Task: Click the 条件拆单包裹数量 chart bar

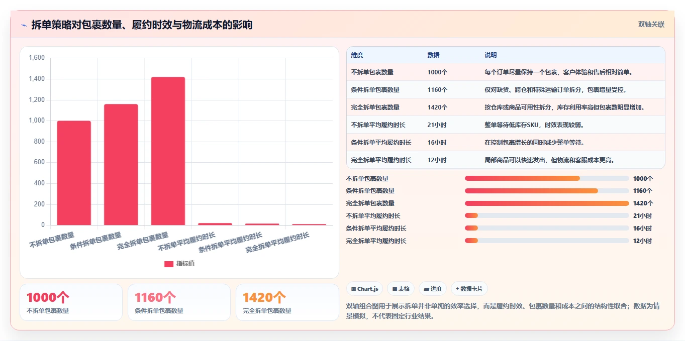Action: [x=121, y=165]
